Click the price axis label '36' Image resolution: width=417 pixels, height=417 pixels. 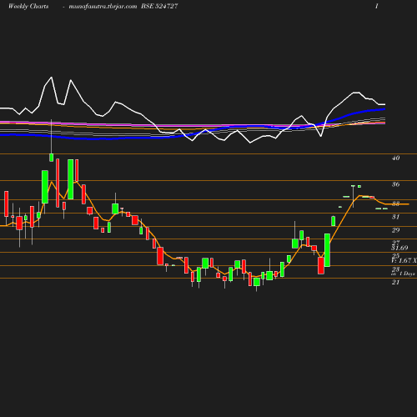395,184
